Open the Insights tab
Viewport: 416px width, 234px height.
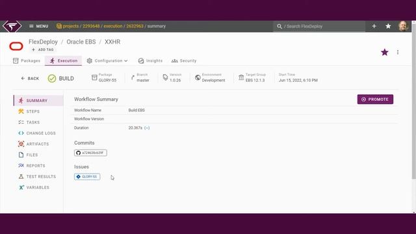pyautogui.click(x=150, y=60)
